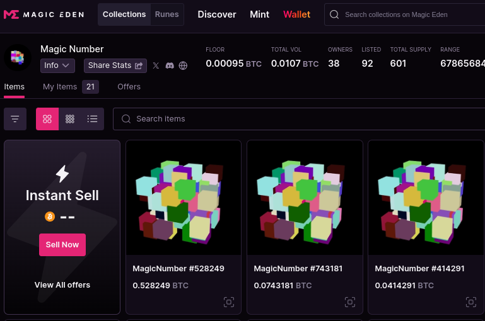
Task: Open the MagicNumber #528249 artwork
Action: [184, 198]
